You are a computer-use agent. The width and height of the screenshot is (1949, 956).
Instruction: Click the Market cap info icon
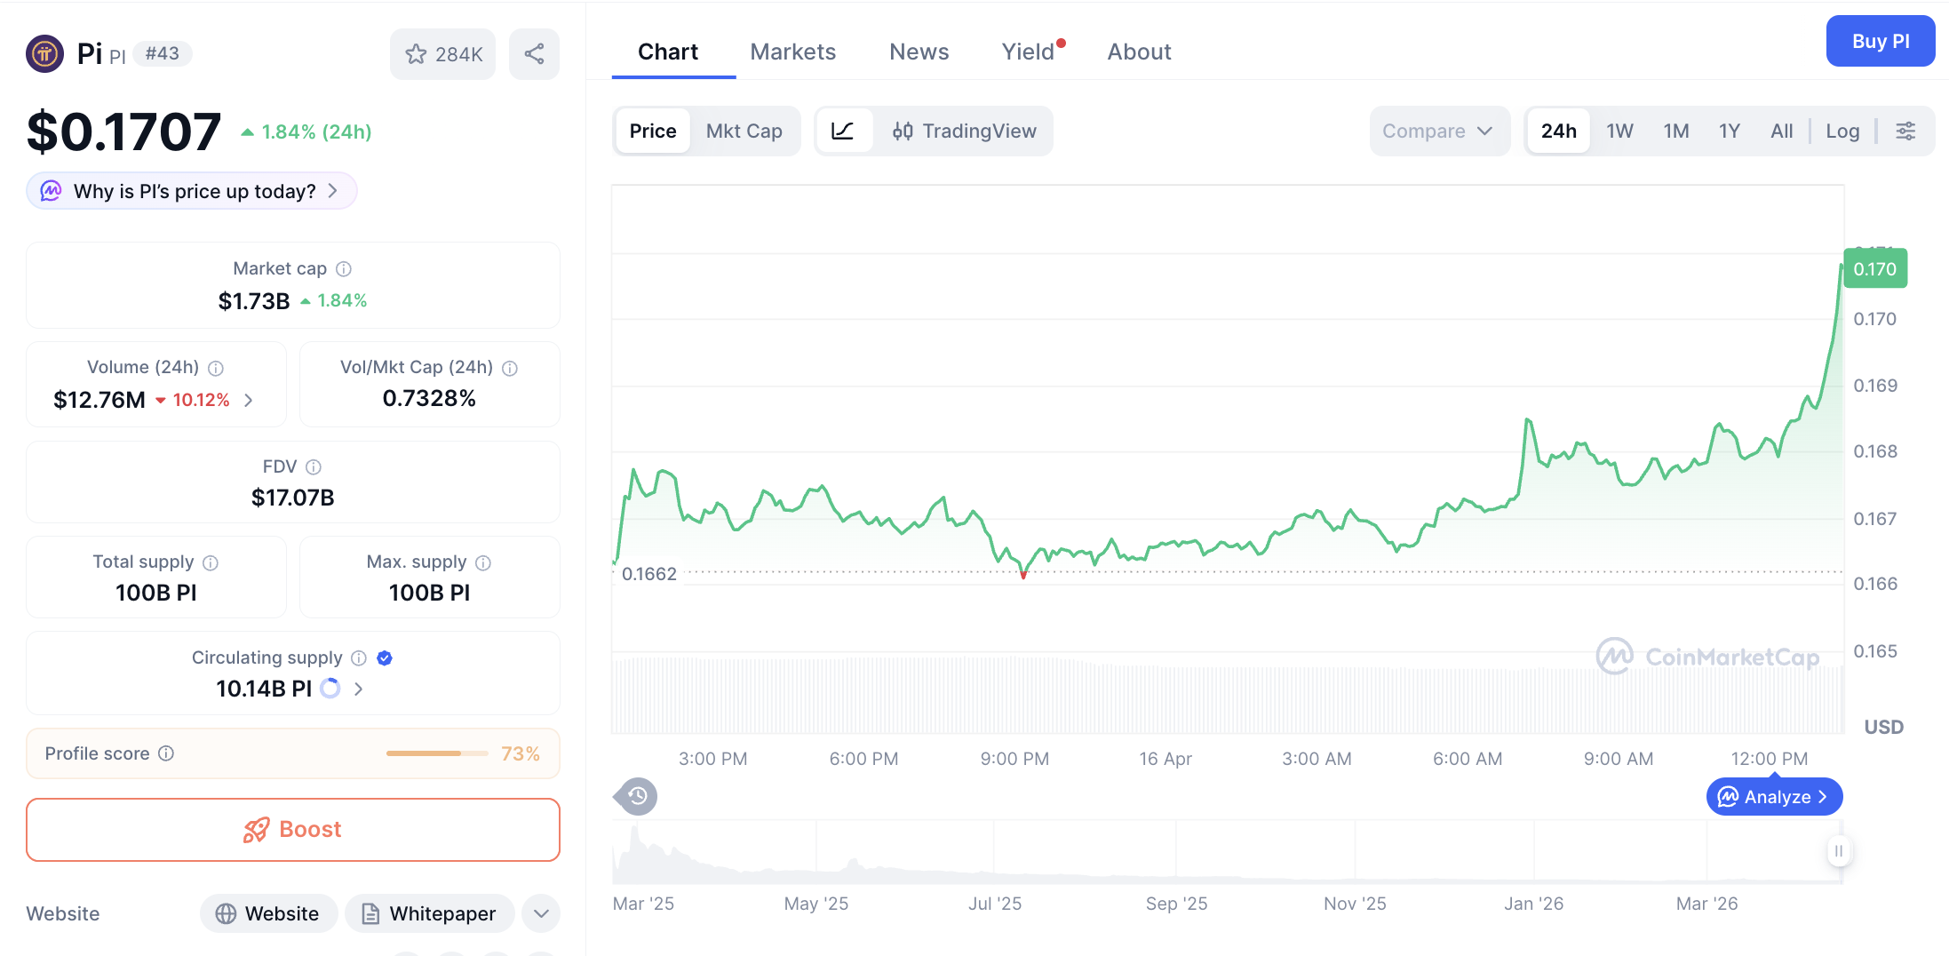point(344,268)
